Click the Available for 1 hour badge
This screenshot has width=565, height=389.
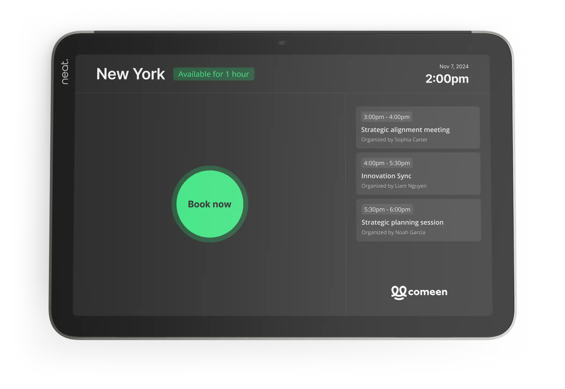214,74
